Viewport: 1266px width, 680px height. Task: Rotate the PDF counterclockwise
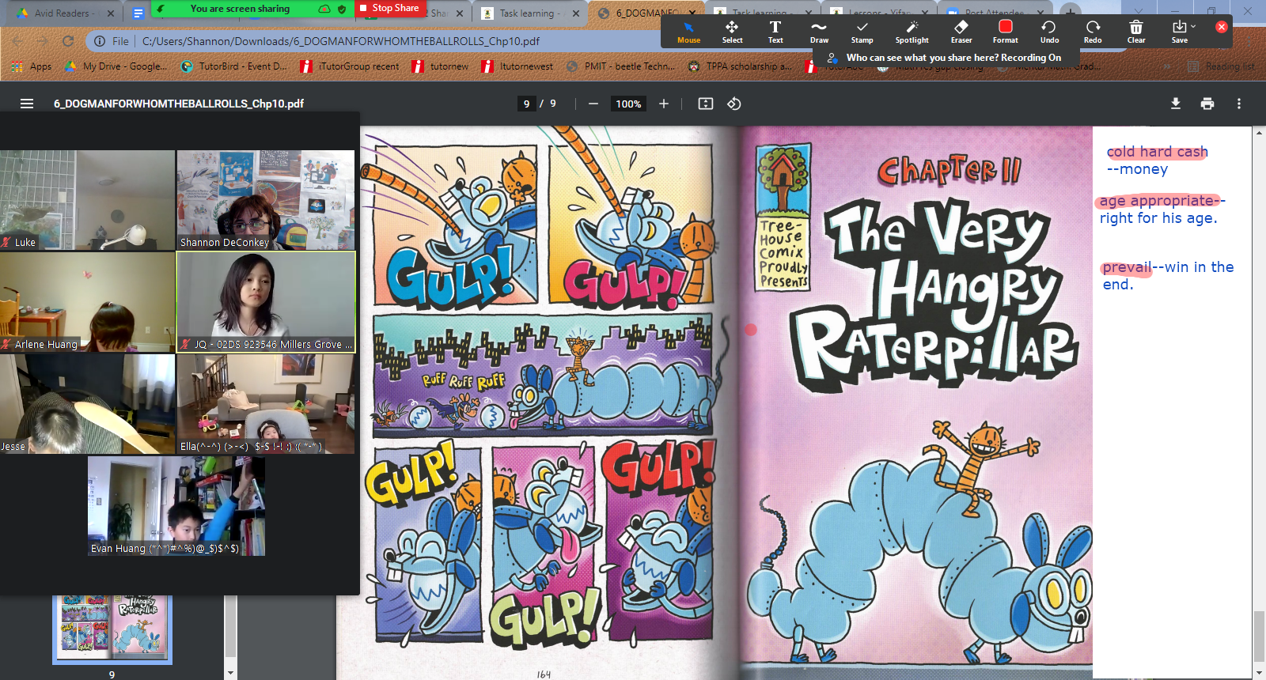point(734,104)
